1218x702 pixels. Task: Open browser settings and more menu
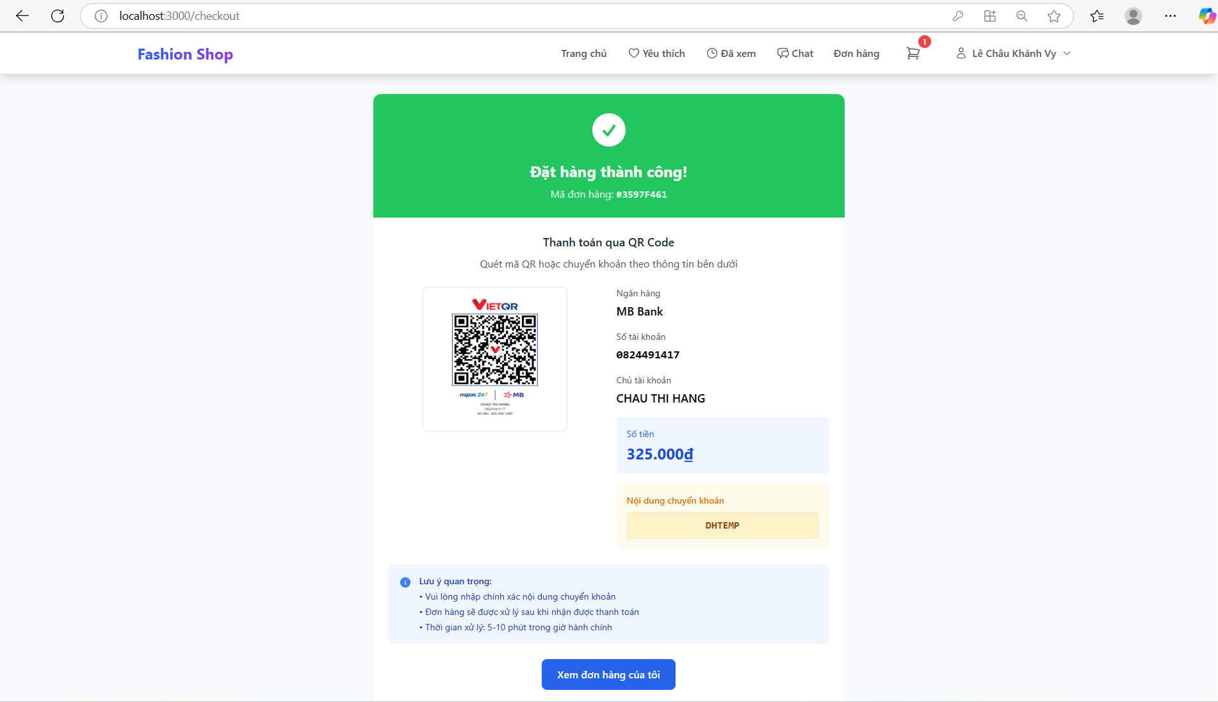point(1171,16)
